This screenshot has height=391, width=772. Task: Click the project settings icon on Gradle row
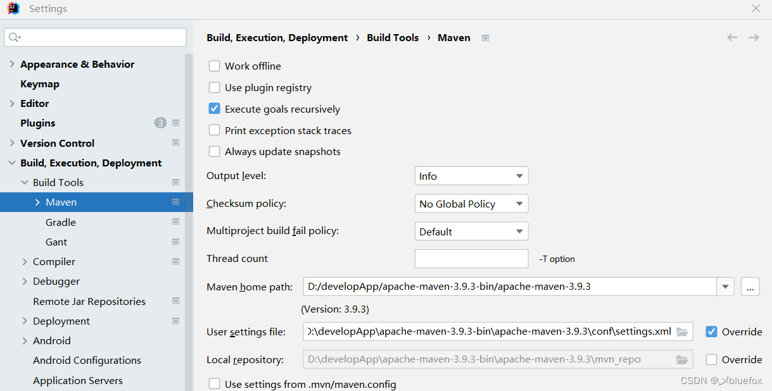click(x=176, y=222)
